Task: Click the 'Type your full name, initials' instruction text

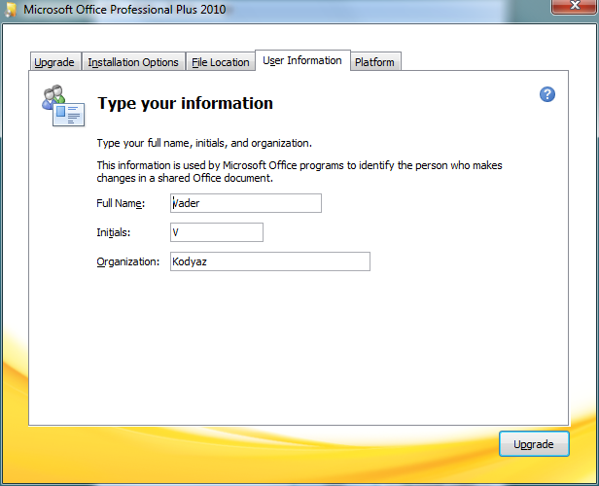Action: pos(204,143)
